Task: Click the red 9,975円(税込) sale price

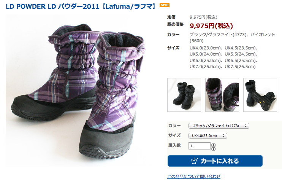Action: (x=211, y=26)
